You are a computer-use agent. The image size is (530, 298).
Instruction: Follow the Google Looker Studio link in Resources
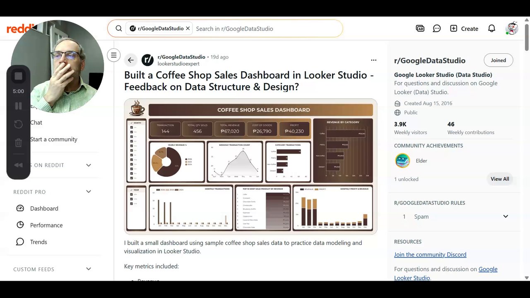click(446, 274)
